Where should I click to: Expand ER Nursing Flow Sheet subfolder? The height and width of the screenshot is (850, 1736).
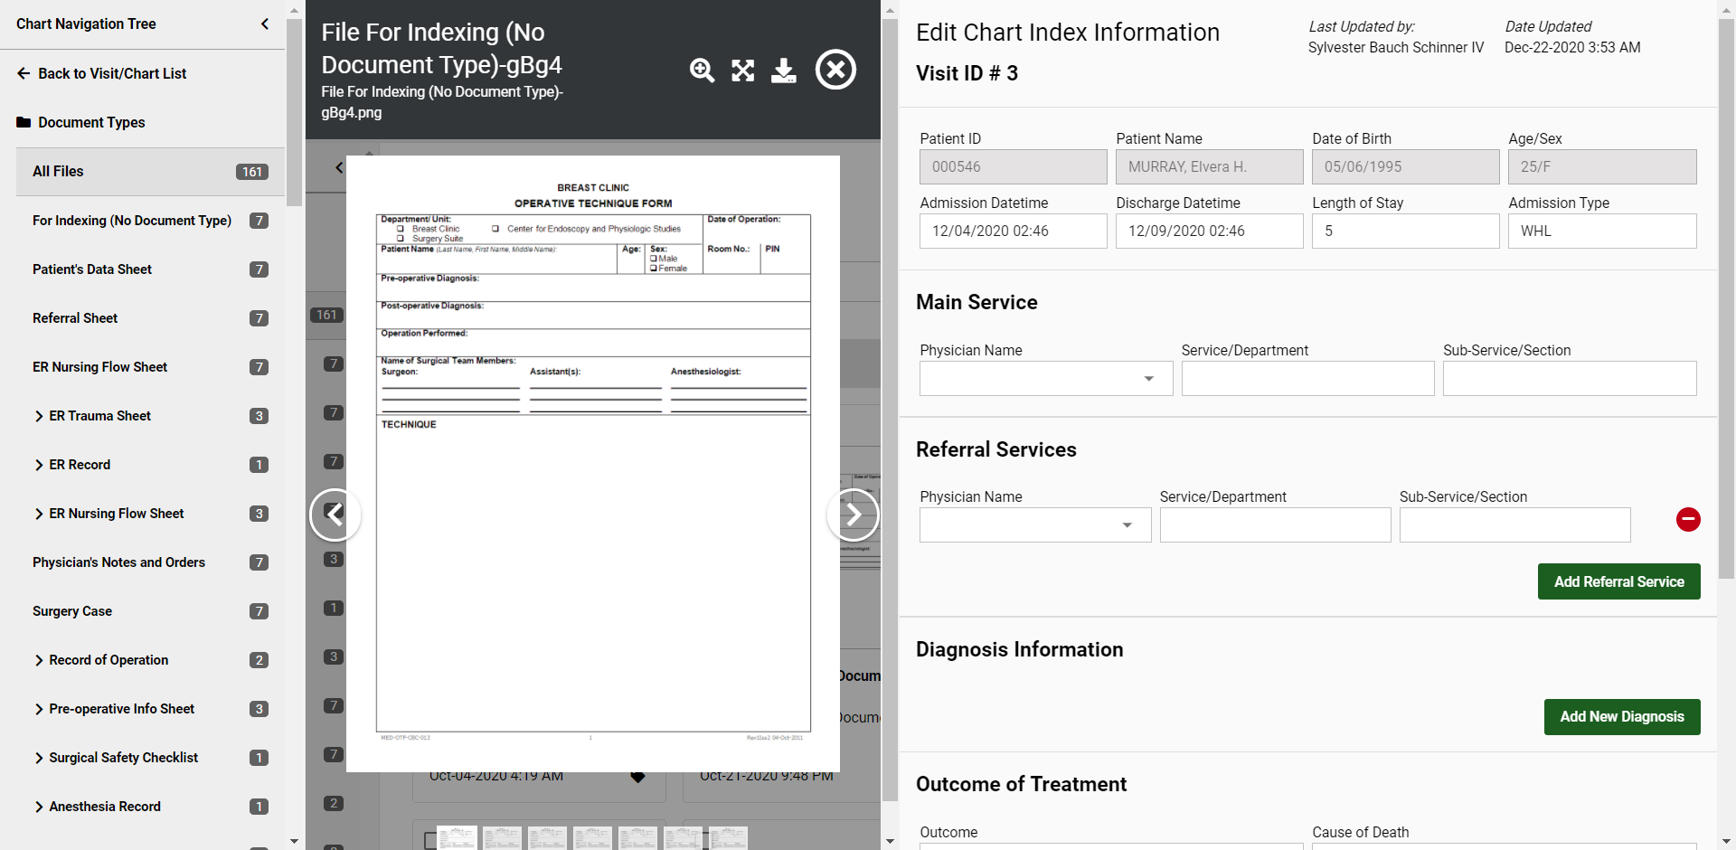point(39,514)
